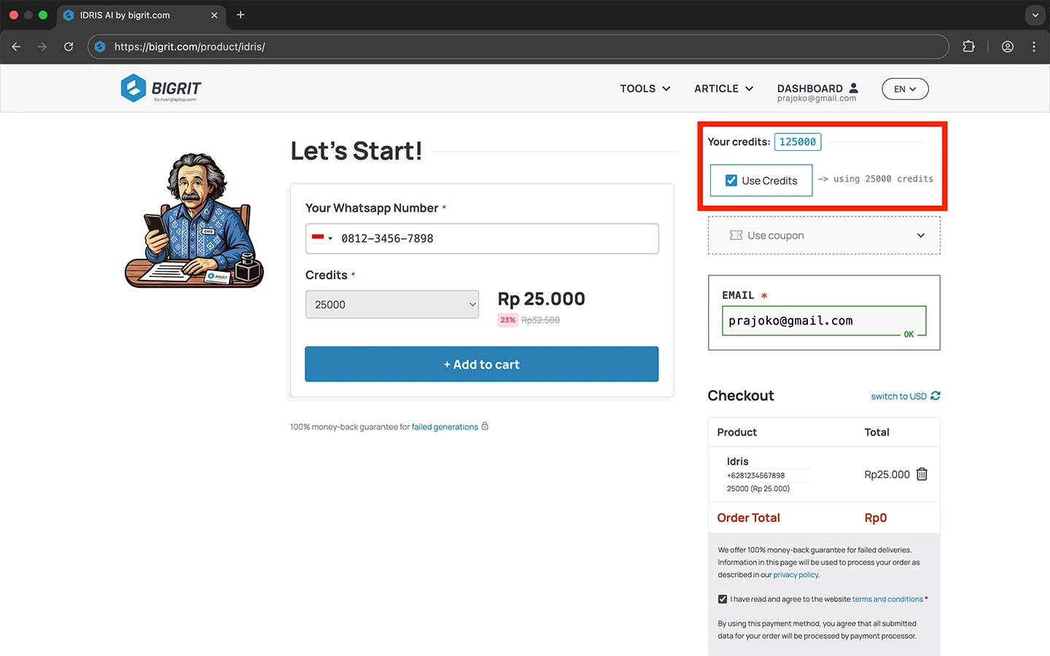Click the 125000 credits badge
The width and height of the screenshot is (1050, 656).
tap(798, 142)
